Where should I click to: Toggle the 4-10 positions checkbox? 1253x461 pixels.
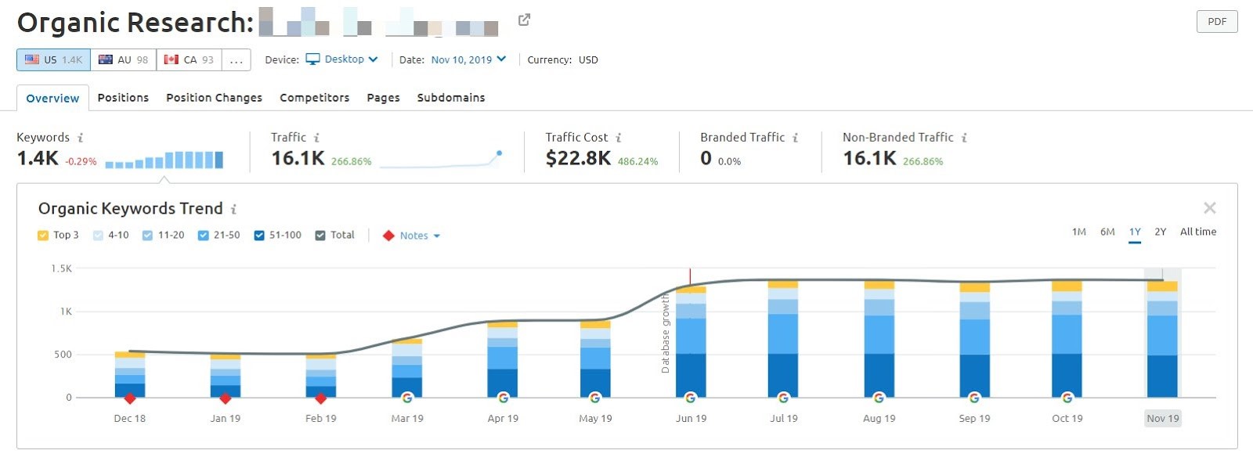(98, 236)
